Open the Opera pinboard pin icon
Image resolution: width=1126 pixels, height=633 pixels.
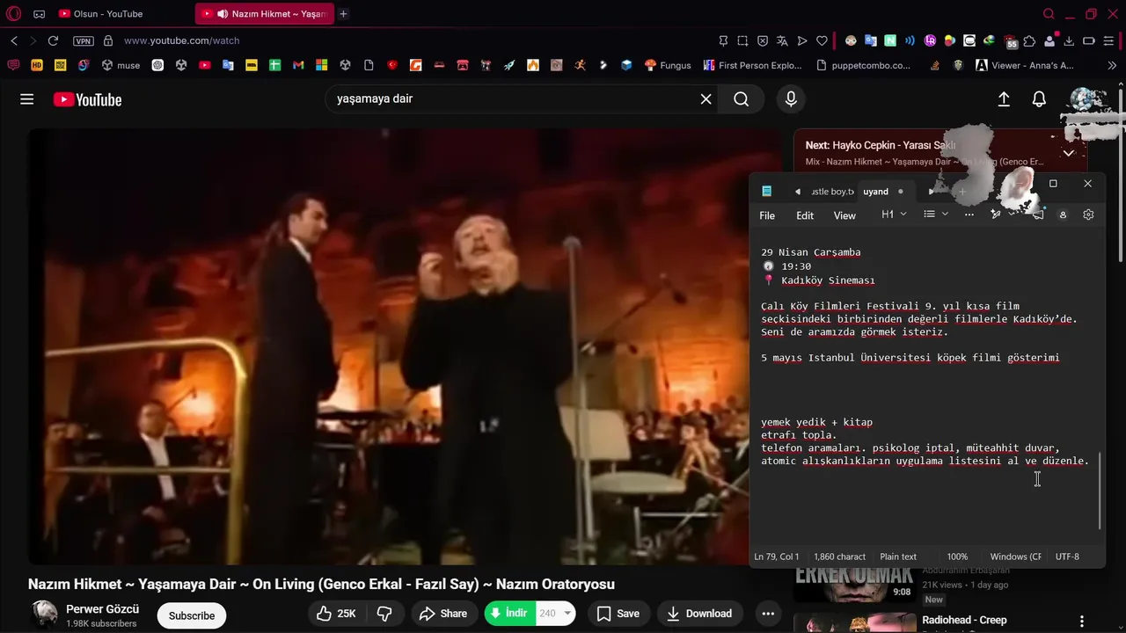pos(723,40)
